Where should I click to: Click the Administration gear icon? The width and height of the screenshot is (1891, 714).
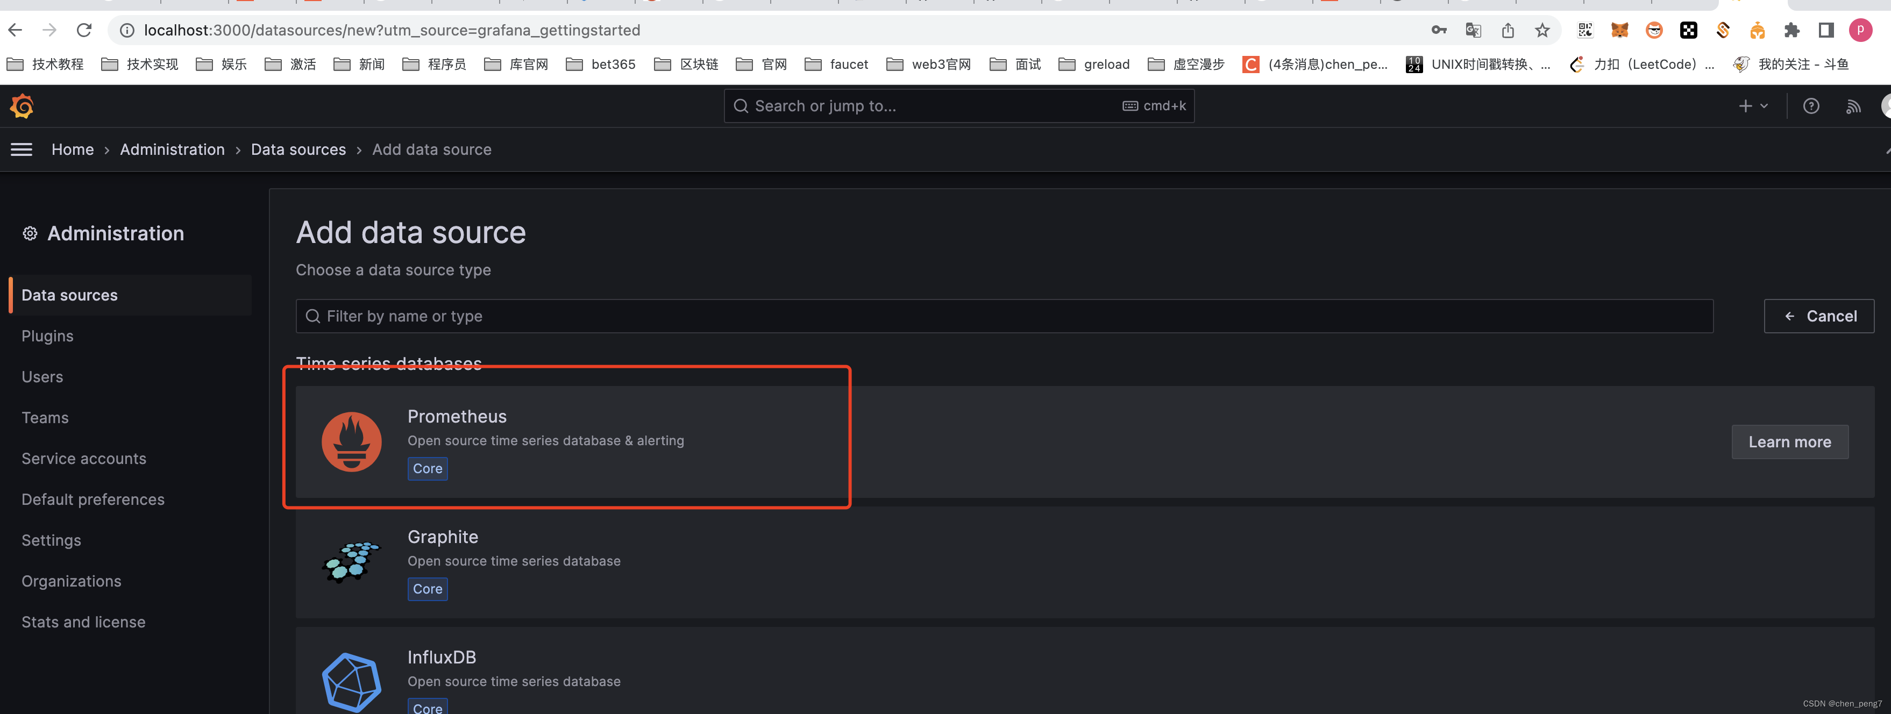click(30, 233)
